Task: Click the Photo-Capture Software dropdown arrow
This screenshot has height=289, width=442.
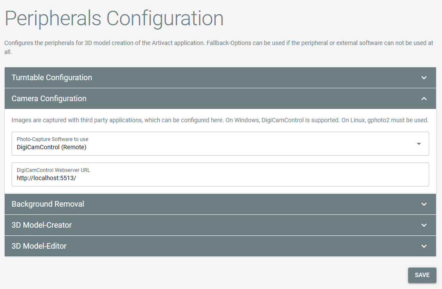Action: click(419, 144)
